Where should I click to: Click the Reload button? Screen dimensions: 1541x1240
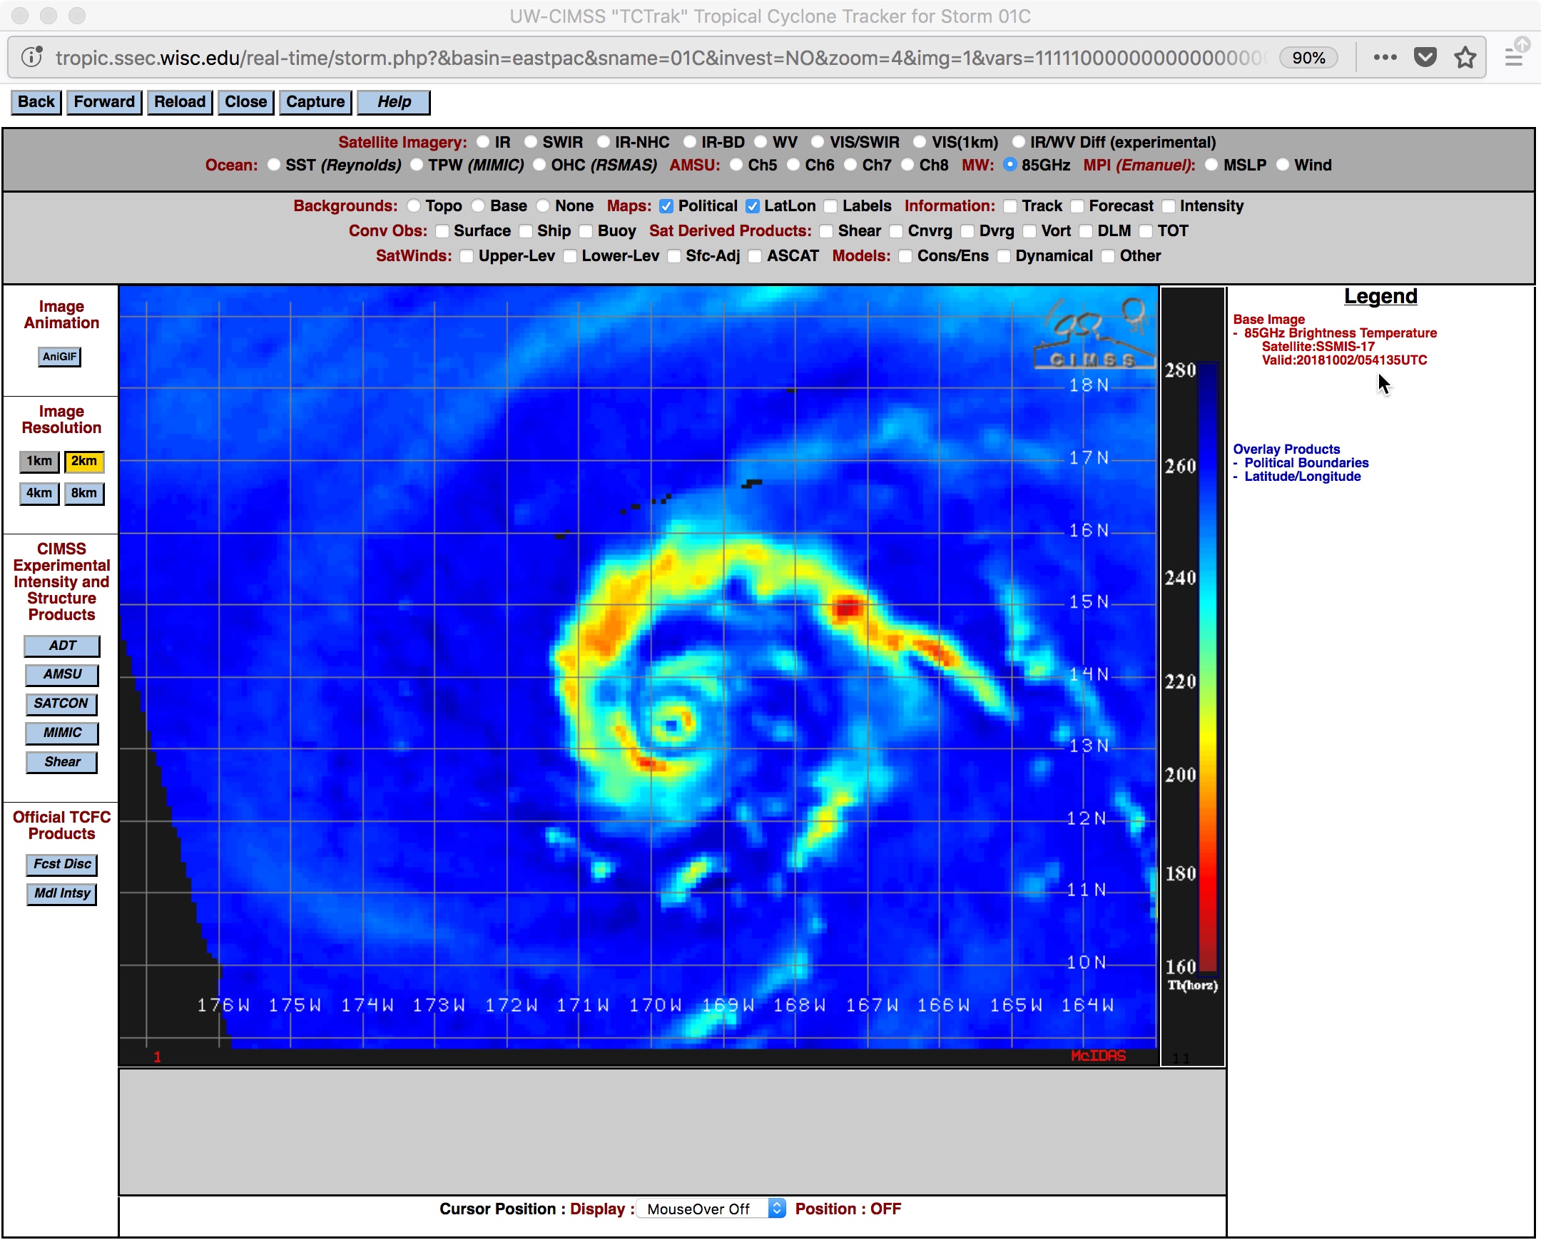(x=179, y=102)
